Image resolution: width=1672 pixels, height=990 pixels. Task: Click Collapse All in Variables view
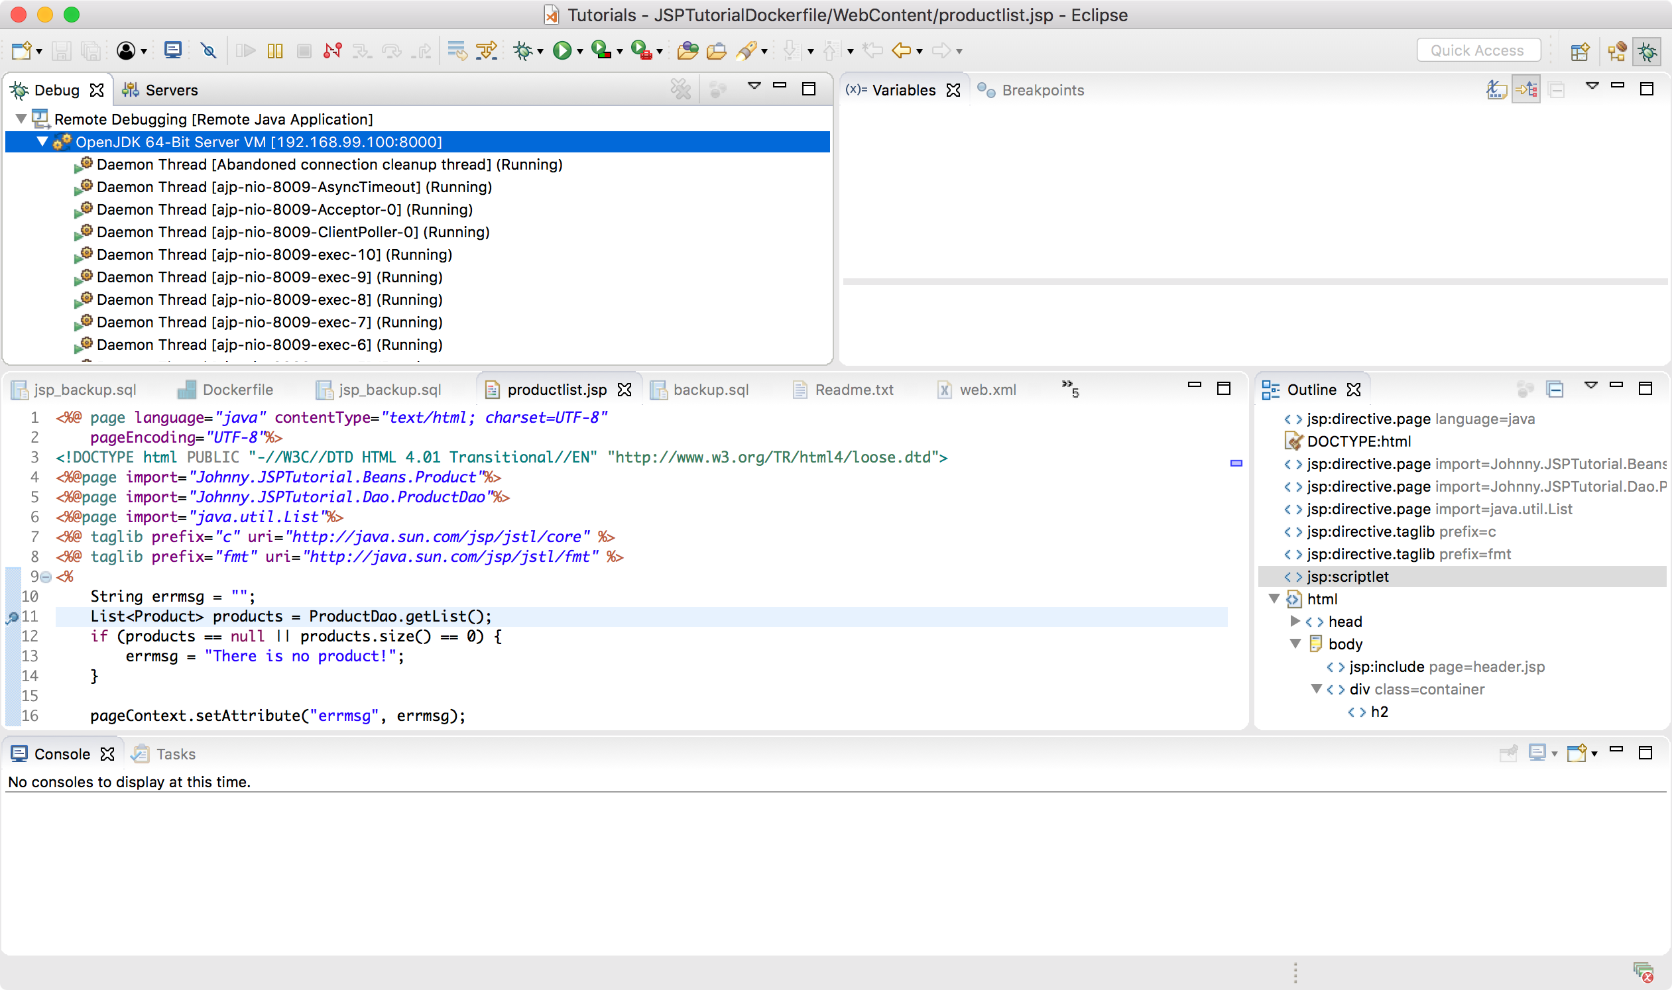pyautogui.click(x=1557, y=89)
